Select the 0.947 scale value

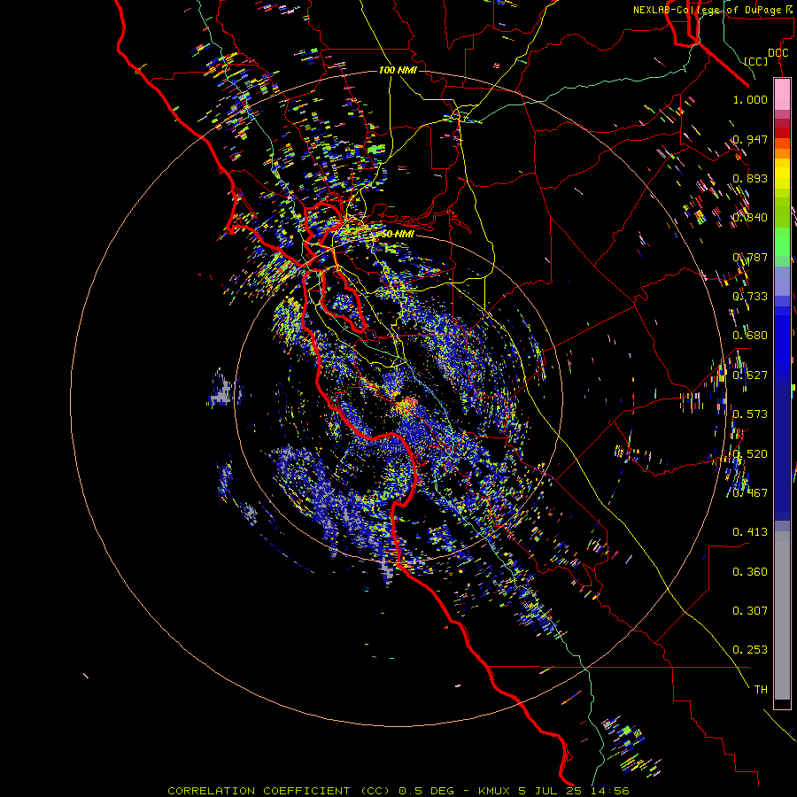[x=750, y=139]
